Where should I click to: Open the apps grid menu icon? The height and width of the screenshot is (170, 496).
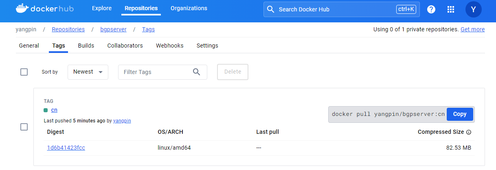pos(451,9)
